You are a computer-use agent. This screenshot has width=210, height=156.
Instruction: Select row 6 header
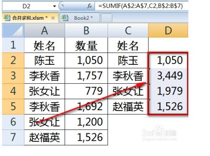click(13, 122)
